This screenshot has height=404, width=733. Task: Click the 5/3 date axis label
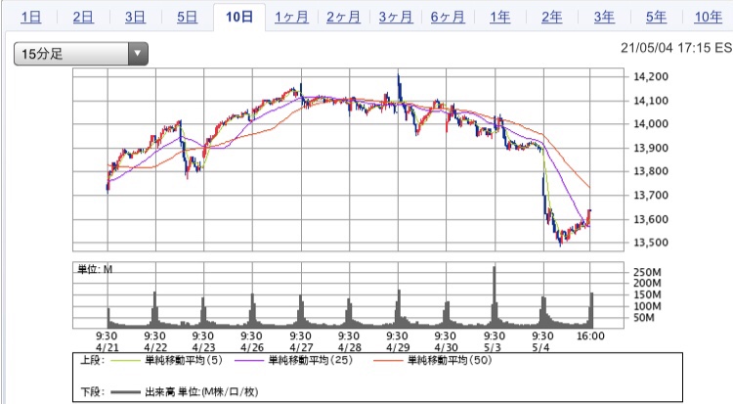pos(493,347)
